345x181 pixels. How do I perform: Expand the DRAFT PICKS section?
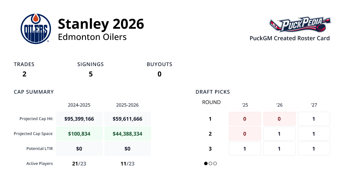pyautogui.click(x=212, y=92)
